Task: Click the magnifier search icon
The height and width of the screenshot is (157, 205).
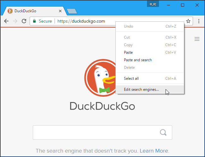Action: pyautogui.click(x=163, y=133)
